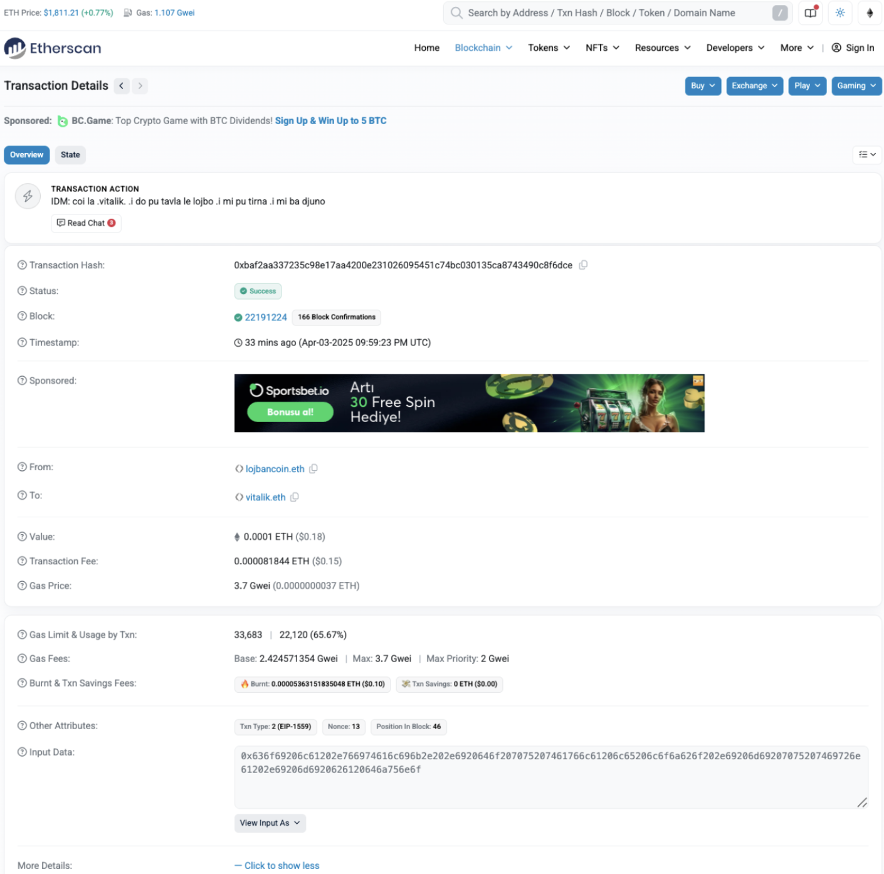
Task: Click the Sign In user icon
Action: (836, 48)
